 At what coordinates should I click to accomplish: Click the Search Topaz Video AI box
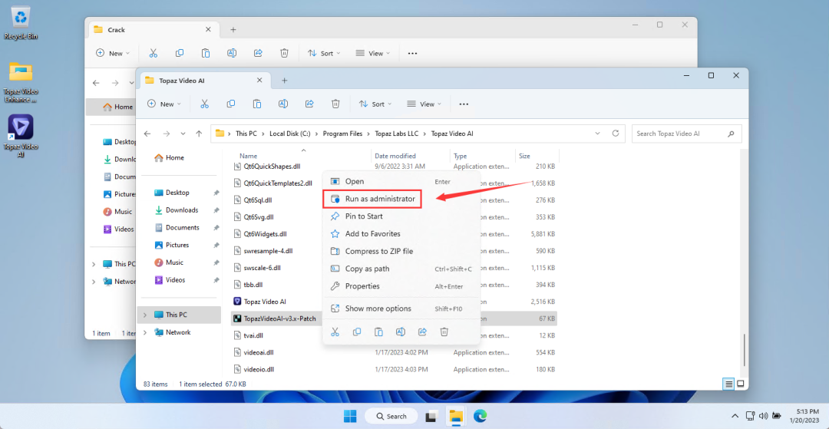click(x=686, y=134)
